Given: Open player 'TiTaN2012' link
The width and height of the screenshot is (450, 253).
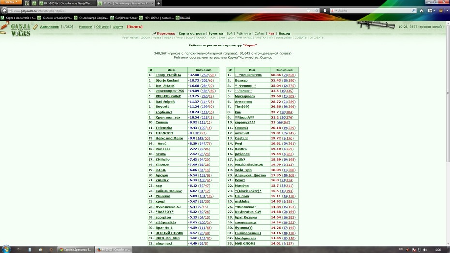Looking at the screenshot, I should click(165, 133).
